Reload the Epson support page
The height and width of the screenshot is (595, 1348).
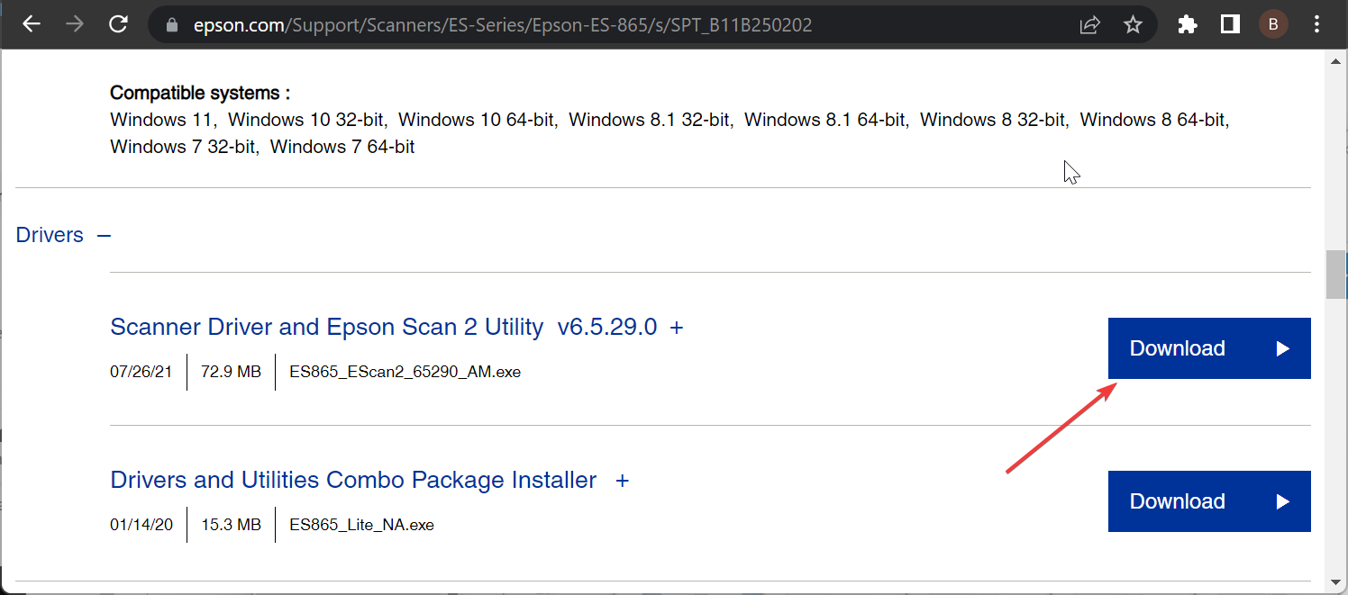[118, 25]
